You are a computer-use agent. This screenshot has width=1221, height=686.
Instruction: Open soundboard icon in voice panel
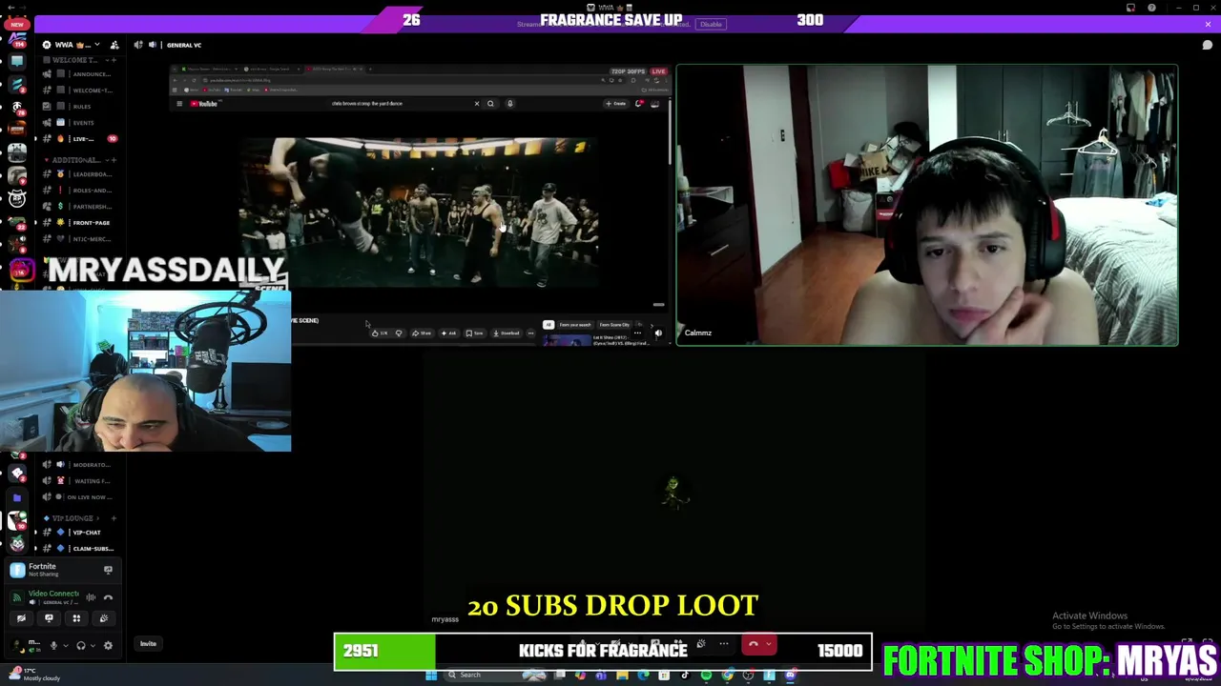tap(104, 618)
